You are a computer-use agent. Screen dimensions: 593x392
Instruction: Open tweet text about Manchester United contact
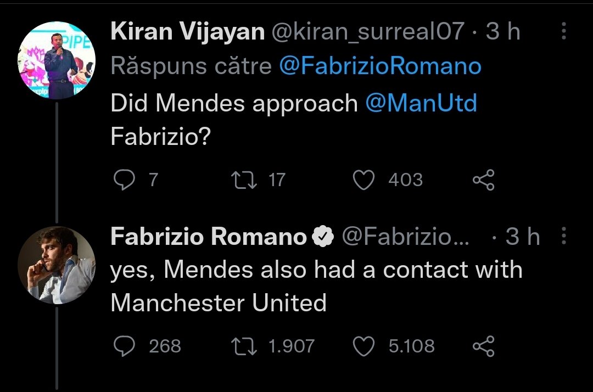pyautogui.click(x=316, y=285)
